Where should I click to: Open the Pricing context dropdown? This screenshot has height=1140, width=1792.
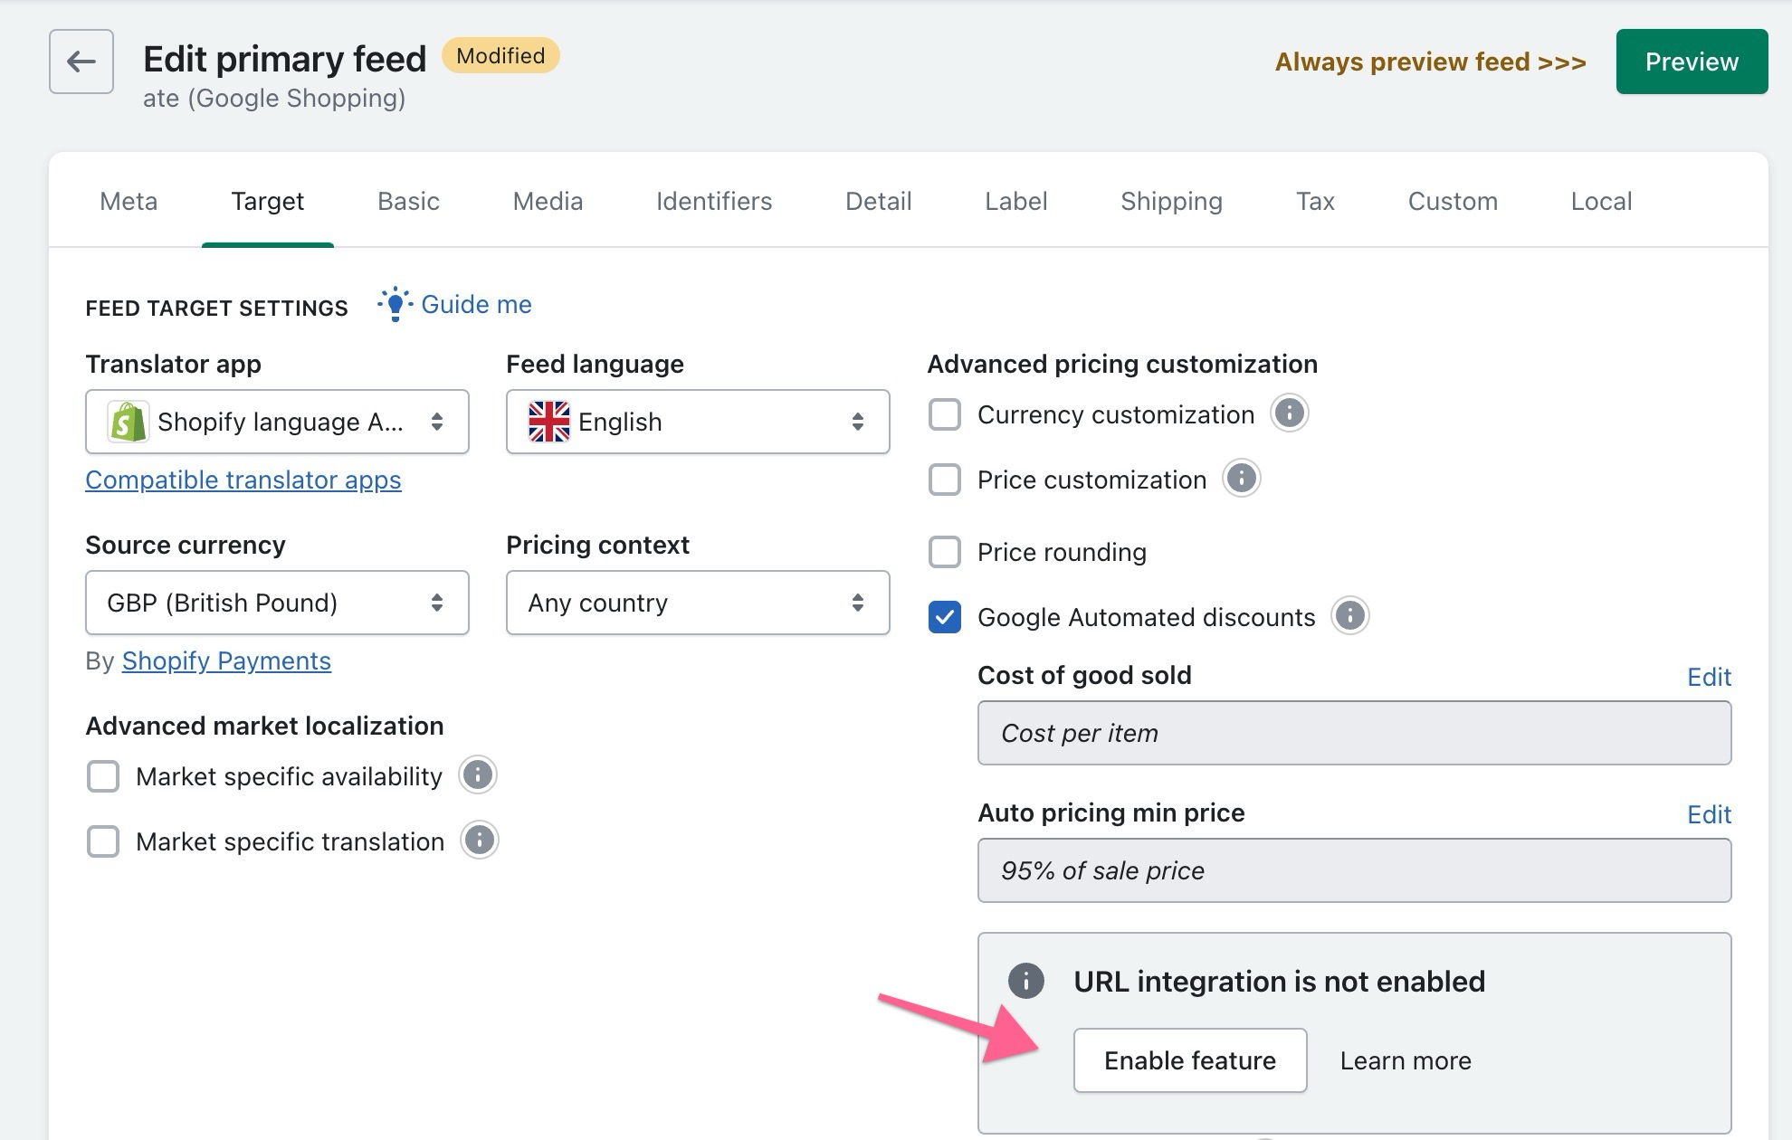point(698,603)
